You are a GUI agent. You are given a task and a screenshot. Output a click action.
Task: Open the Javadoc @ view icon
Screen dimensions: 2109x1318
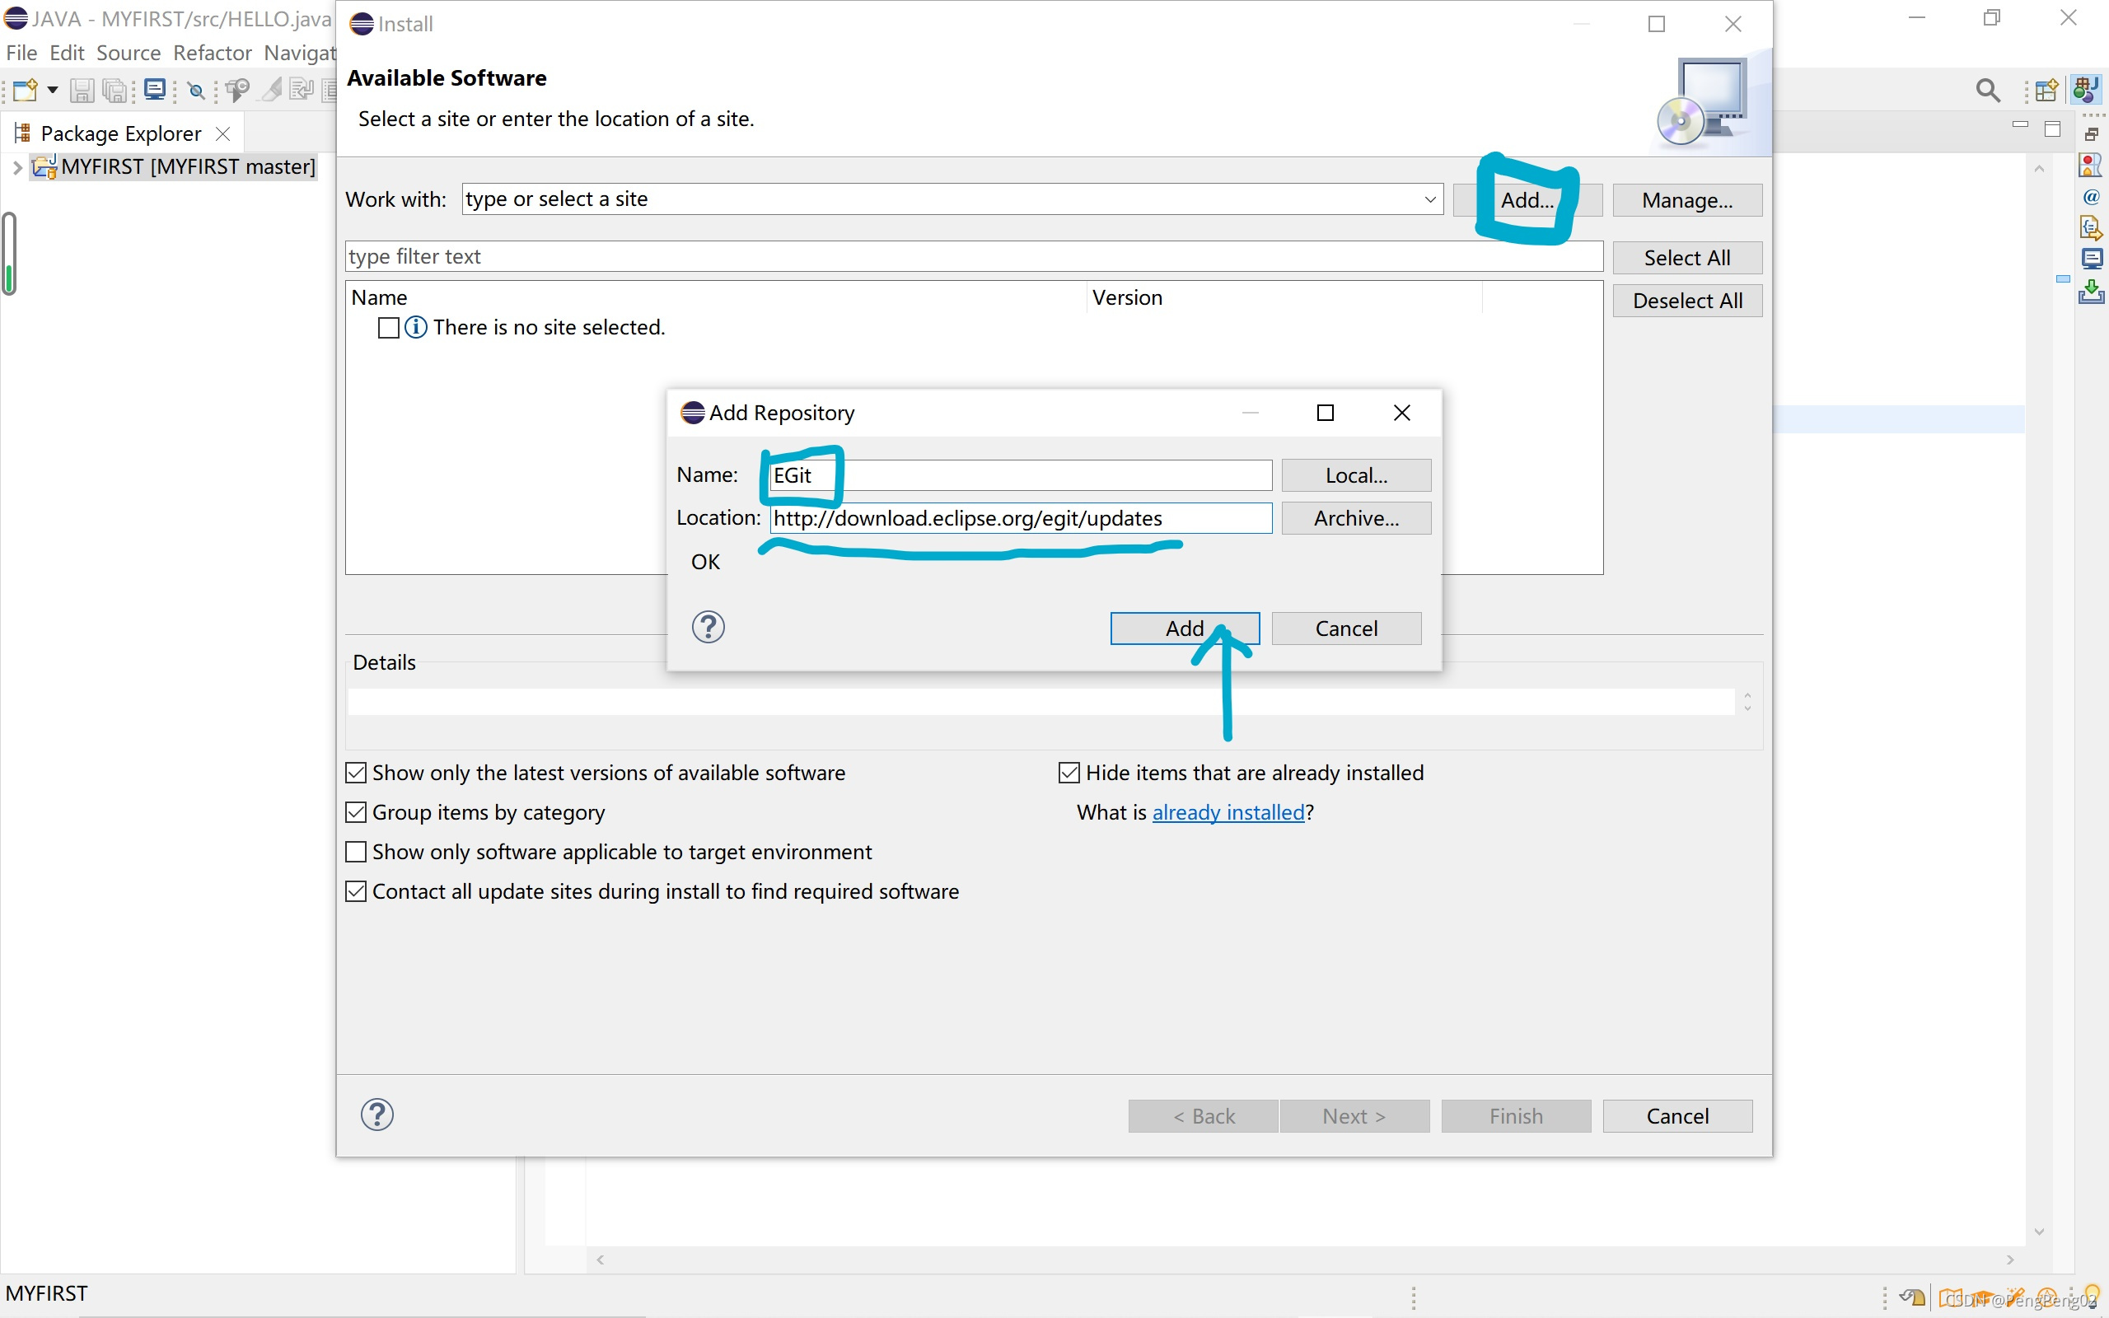click(2091, 197)
